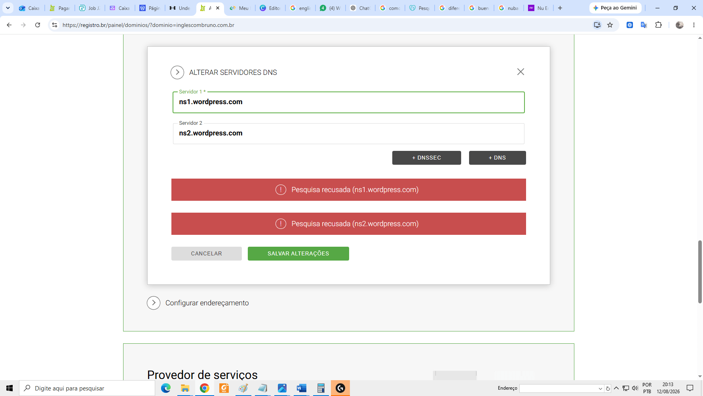This screenshot has height=396, width=703.
Task: Open the volume control in system tray
Action: (x=635, y=388)
